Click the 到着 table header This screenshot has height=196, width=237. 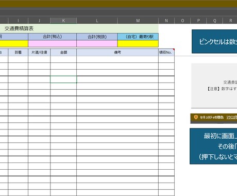[x=18, y=53]
